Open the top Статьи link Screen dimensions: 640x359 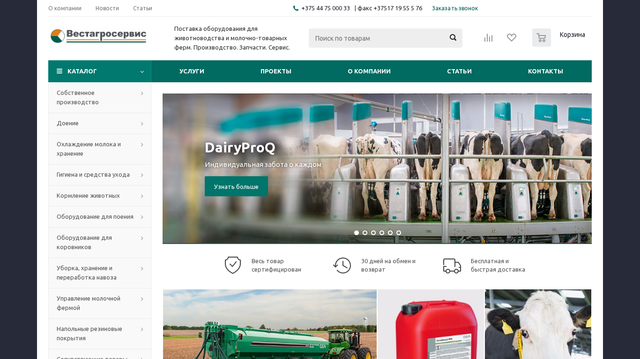[142, 8]
